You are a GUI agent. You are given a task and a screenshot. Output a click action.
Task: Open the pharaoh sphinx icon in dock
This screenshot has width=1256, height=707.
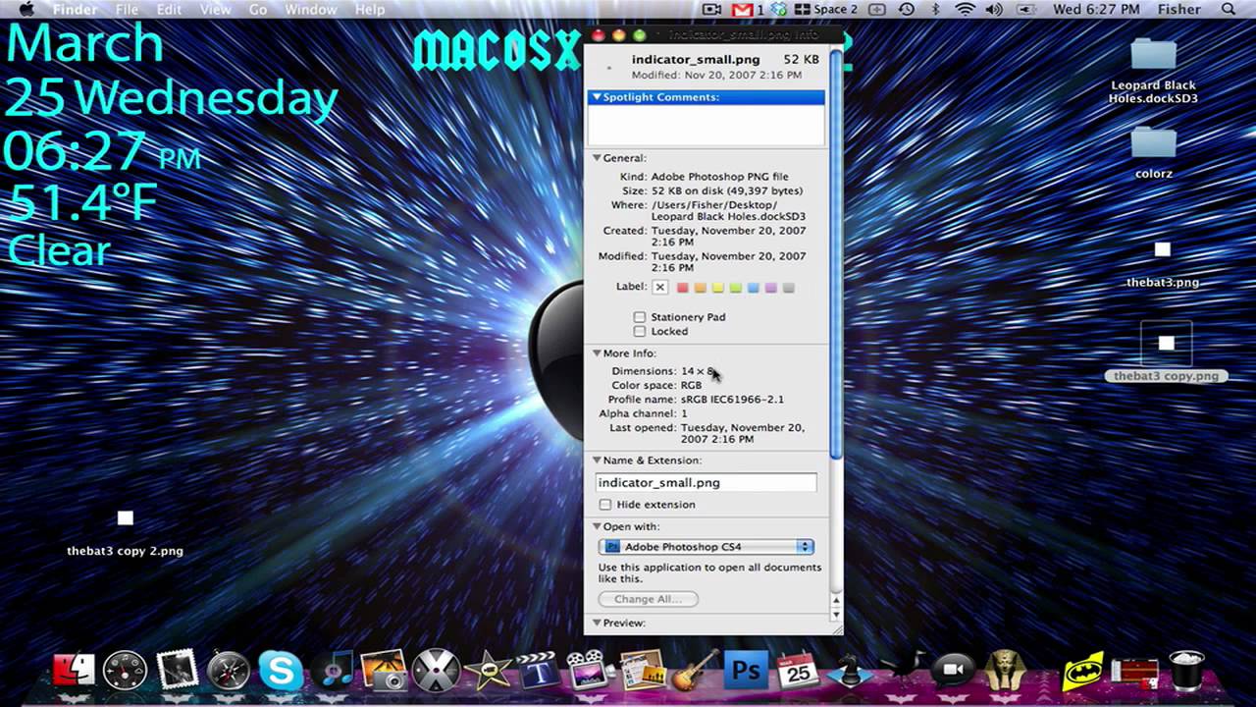pos(1005,671)
